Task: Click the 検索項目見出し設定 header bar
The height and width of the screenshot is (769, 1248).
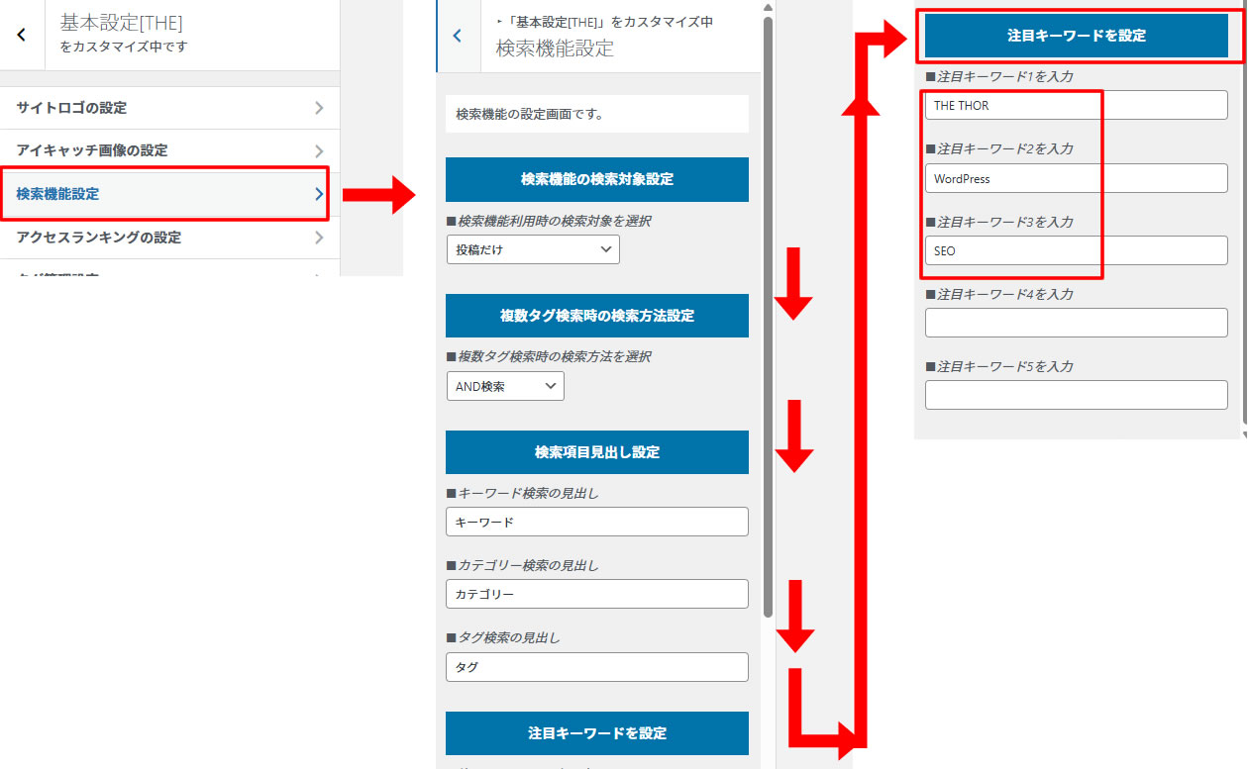Action: pyautogui.click(x=596, y=452)
